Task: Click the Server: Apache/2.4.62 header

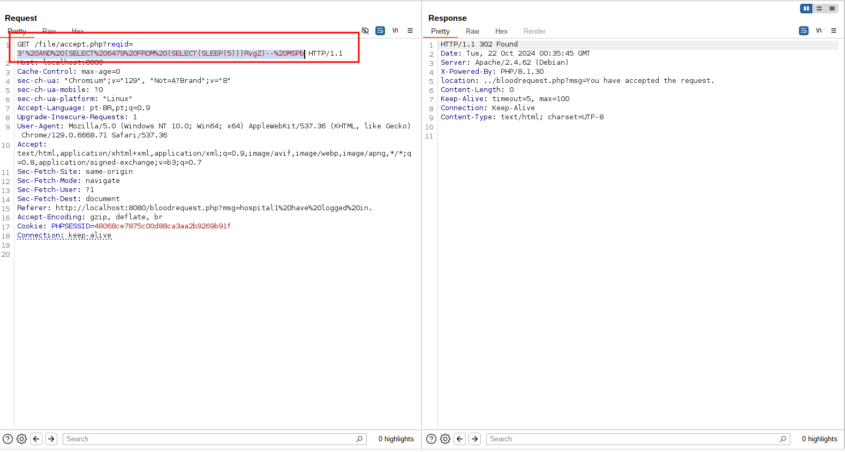Action: point(504,63)
